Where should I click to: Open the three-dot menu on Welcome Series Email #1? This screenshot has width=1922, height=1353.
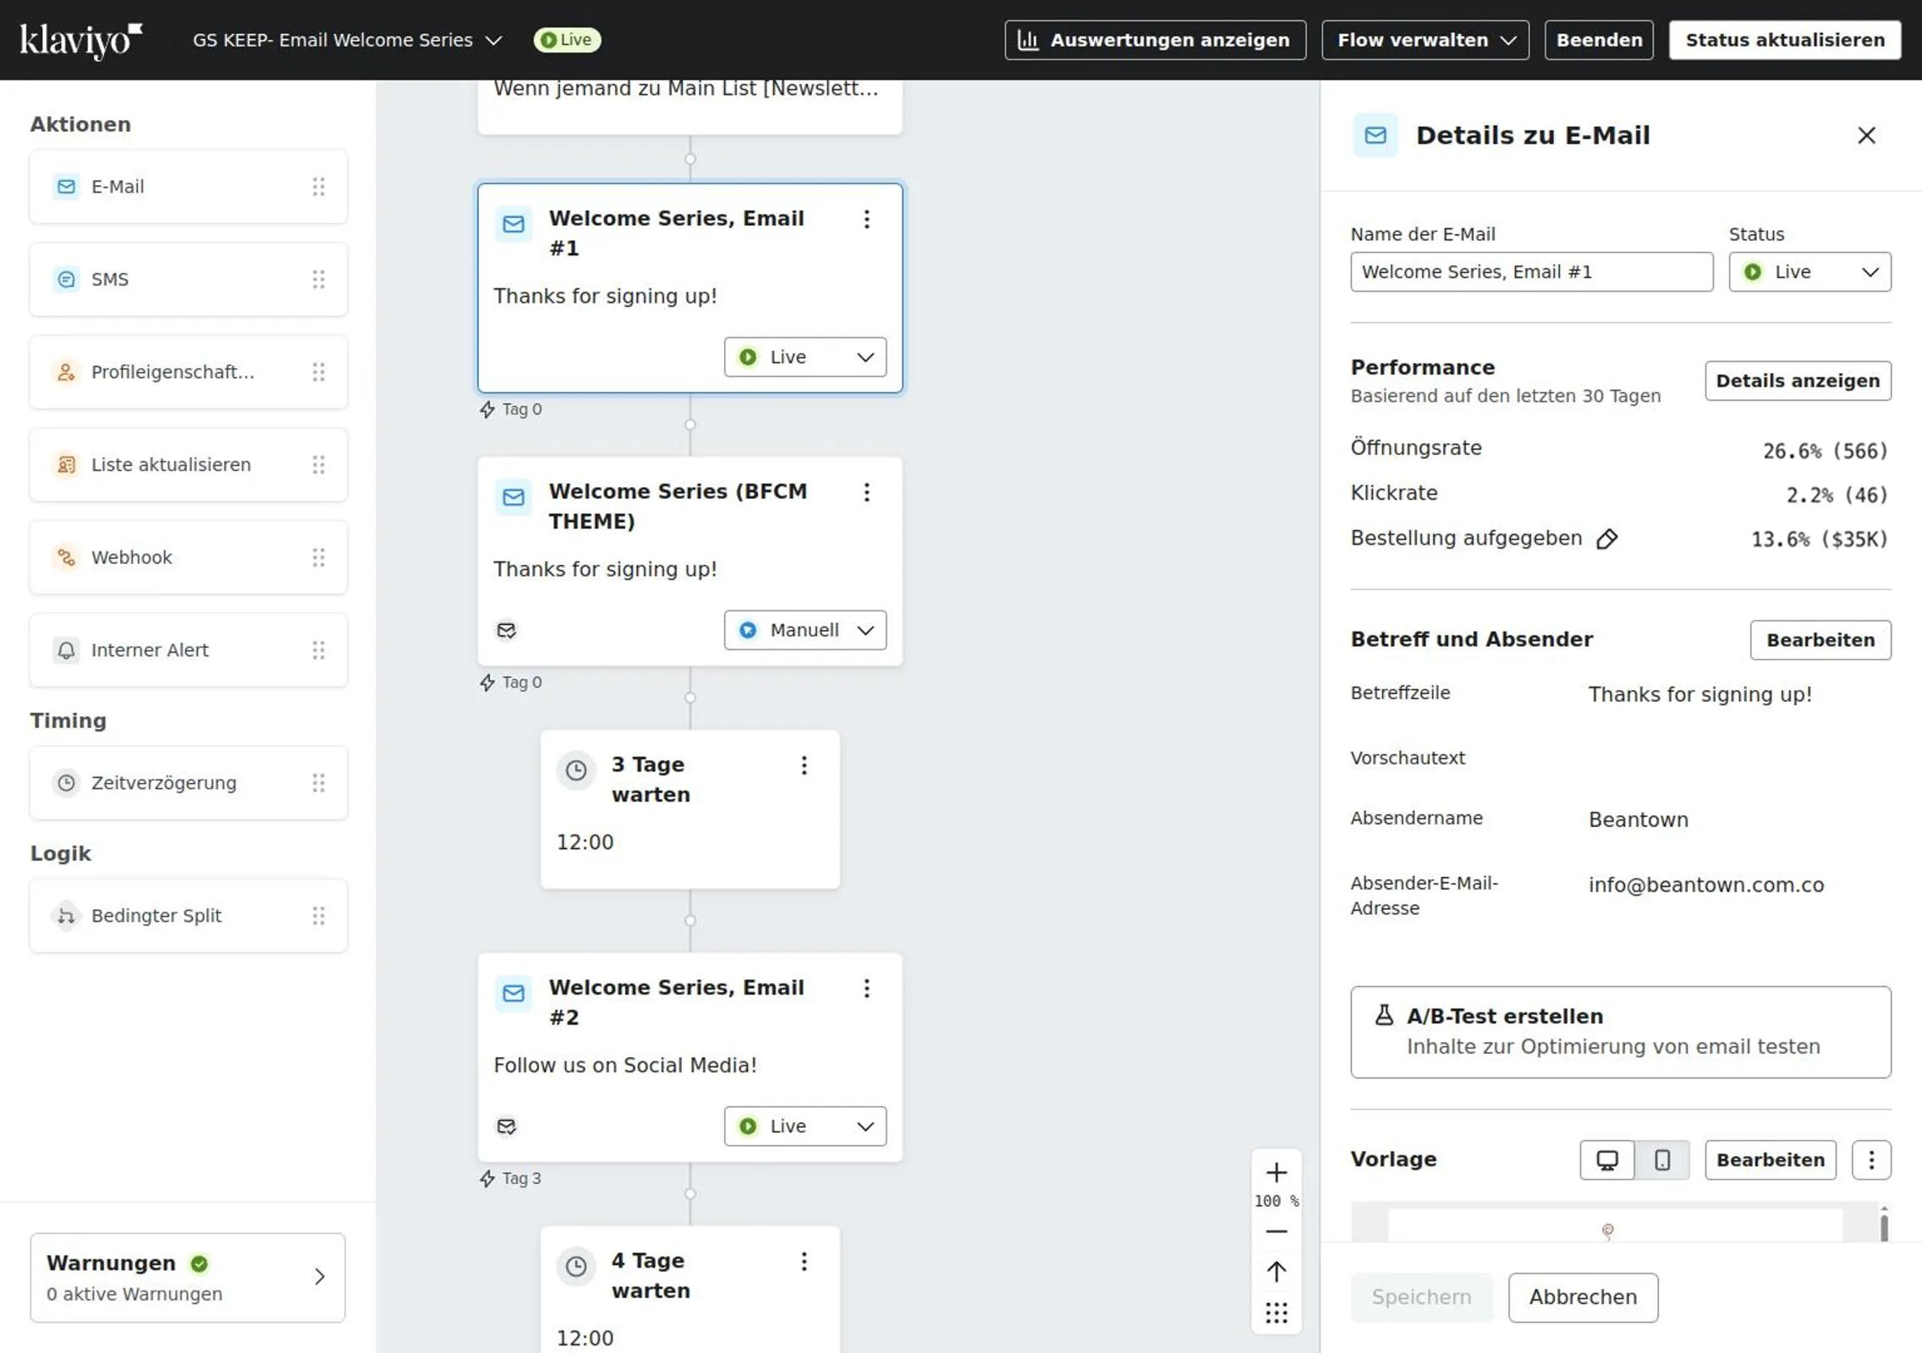pyautogui.click(x=866, y=220)
